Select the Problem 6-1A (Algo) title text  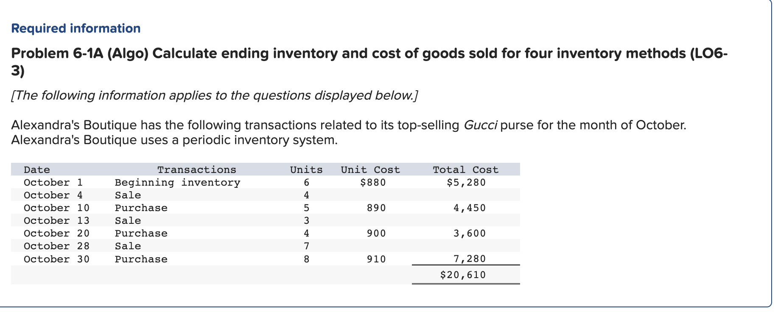(x=369, y=62)
